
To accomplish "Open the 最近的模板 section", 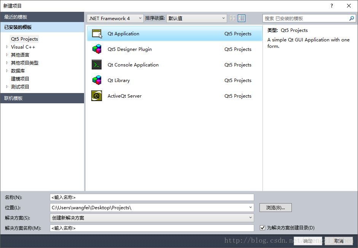I will click(x=42, y=17).
